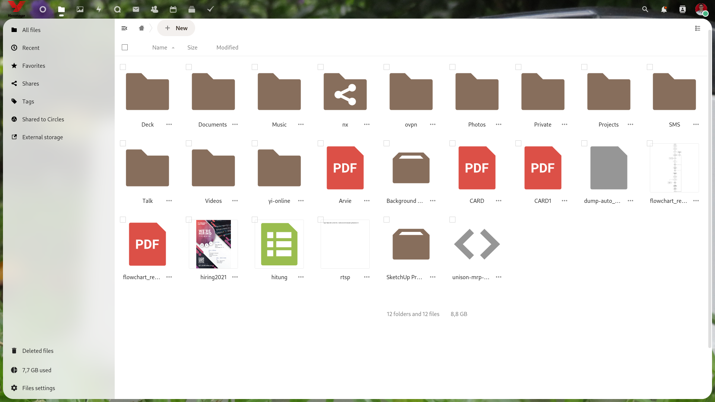The image size is (715, 402).
Task: Collapse the navigation sidebar toggle
Action: [124, 28]
